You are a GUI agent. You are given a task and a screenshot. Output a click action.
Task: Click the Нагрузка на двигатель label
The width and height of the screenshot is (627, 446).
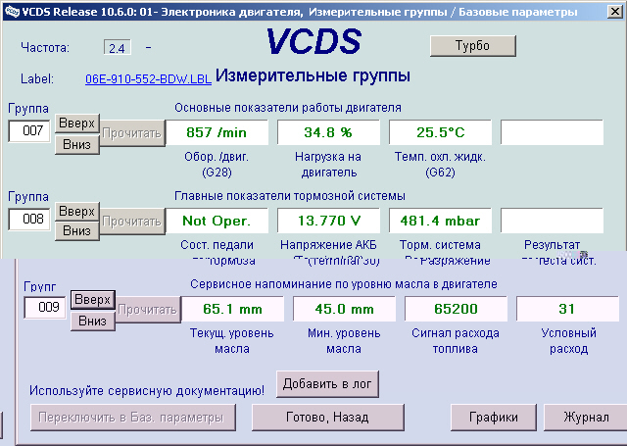tap(328, 165)
